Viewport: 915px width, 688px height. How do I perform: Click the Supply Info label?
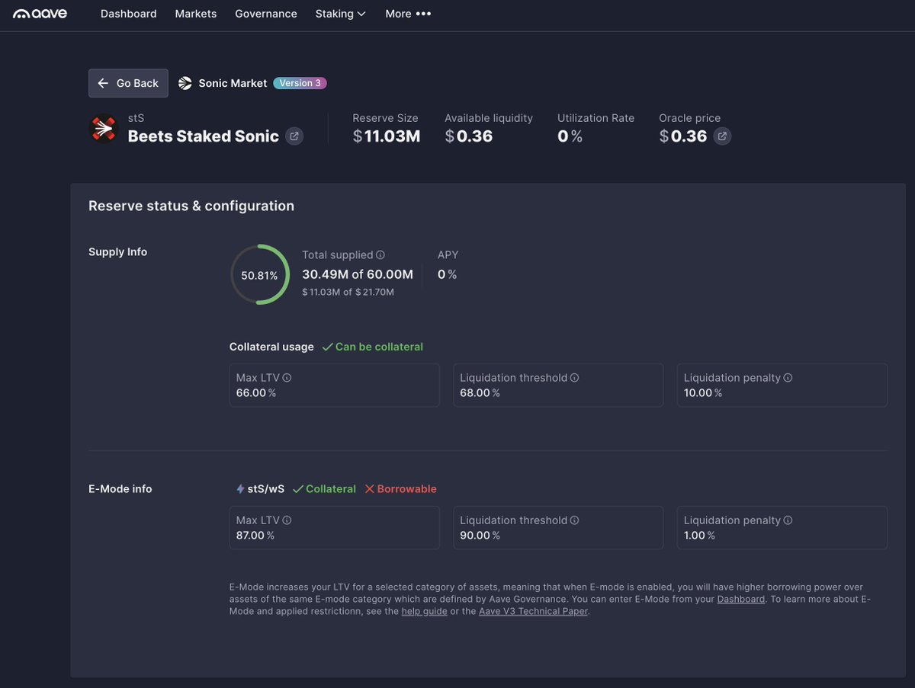click(117, 252)
